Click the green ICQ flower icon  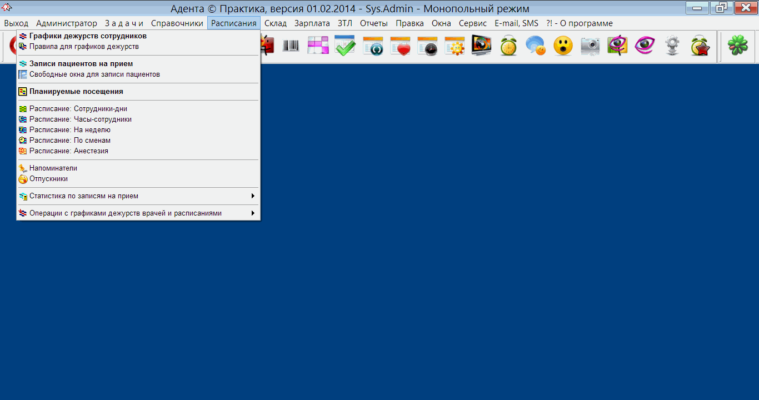pyautogui.click(x=738, y=46)
